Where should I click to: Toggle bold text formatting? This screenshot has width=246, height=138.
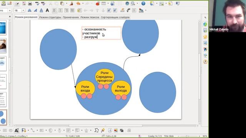click(x=30, y=10)
